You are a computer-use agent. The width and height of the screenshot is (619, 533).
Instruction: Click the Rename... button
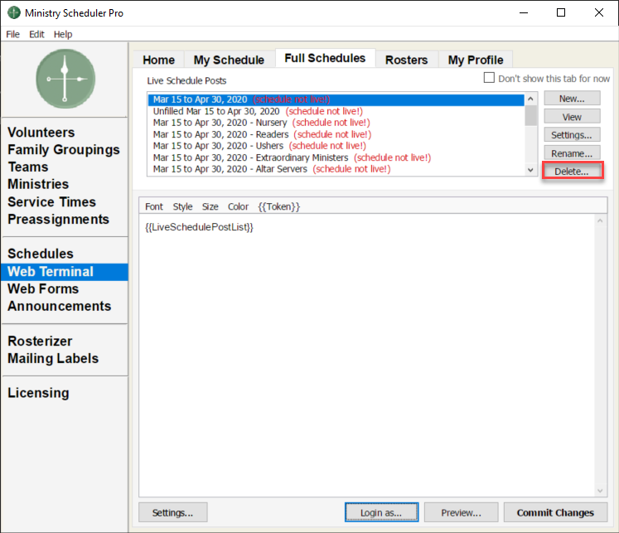coord(572,153)
